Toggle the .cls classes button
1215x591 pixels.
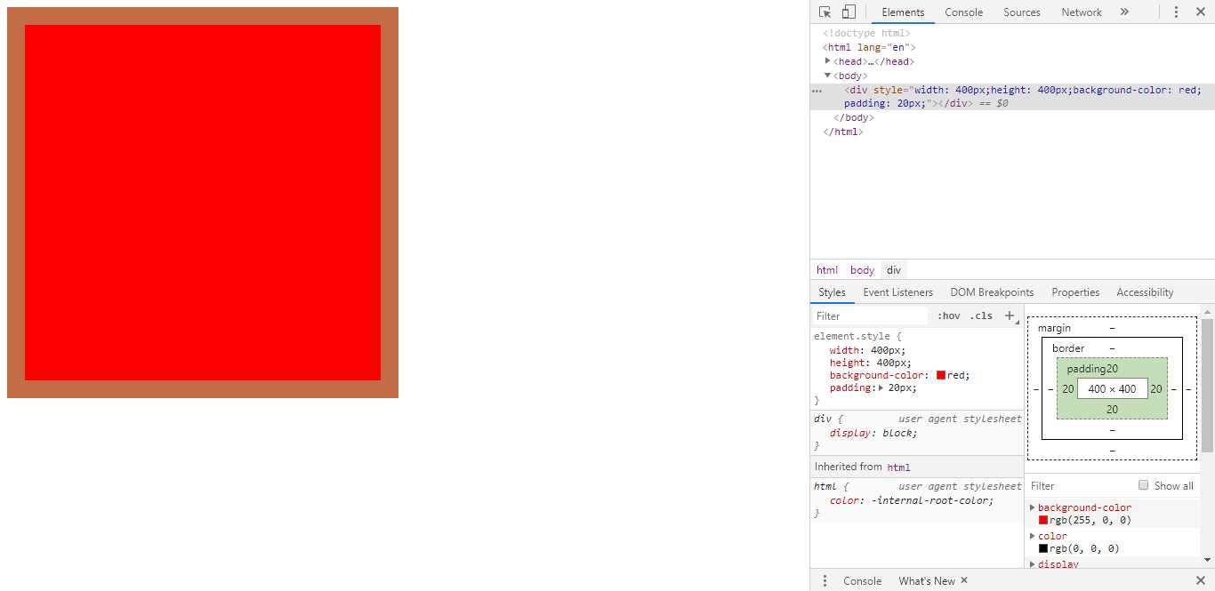(x=981, y=316)
